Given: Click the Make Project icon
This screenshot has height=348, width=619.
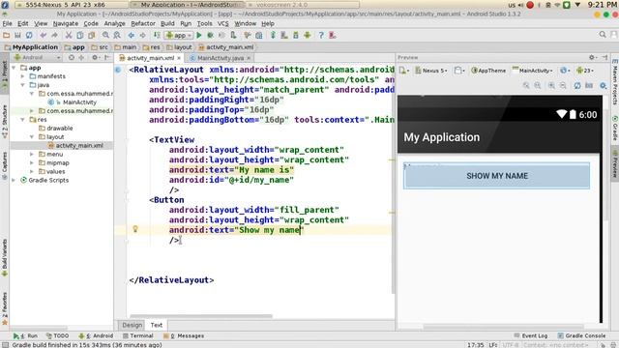Looking at the screenshot, I should 157,35.
